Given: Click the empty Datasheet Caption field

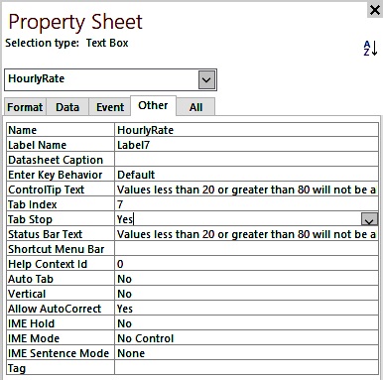Looking at the screenshot, I should (x=246, y=160).
